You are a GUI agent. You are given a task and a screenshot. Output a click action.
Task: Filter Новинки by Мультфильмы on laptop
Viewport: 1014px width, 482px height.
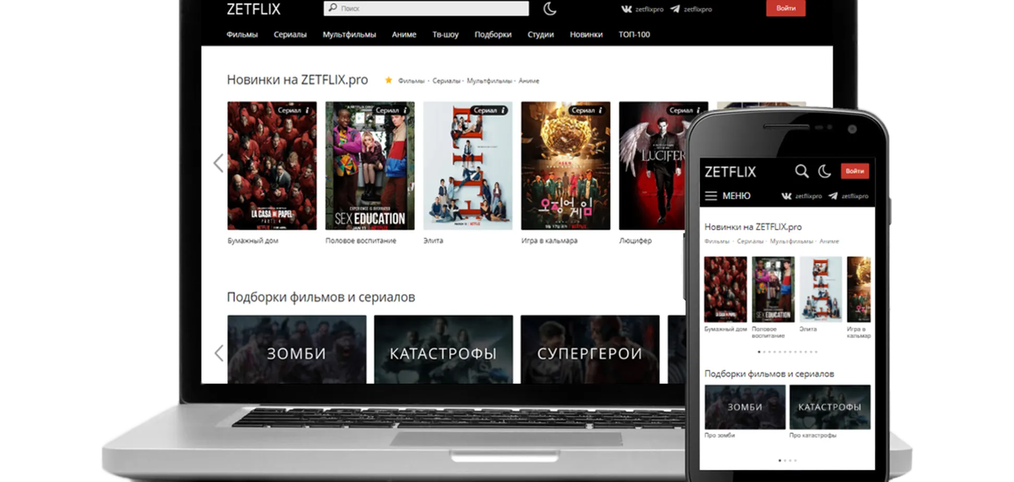tap(489, 81)
